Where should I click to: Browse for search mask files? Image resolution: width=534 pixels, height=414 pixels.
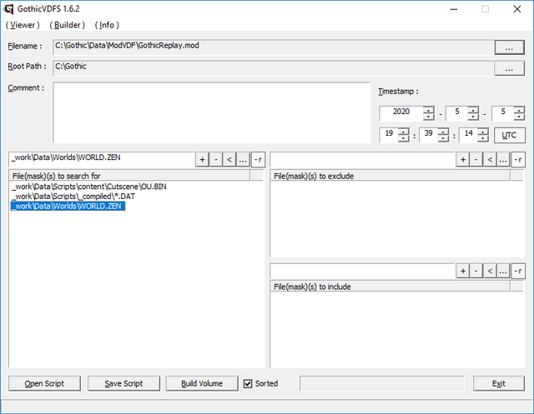coord(243,159)
